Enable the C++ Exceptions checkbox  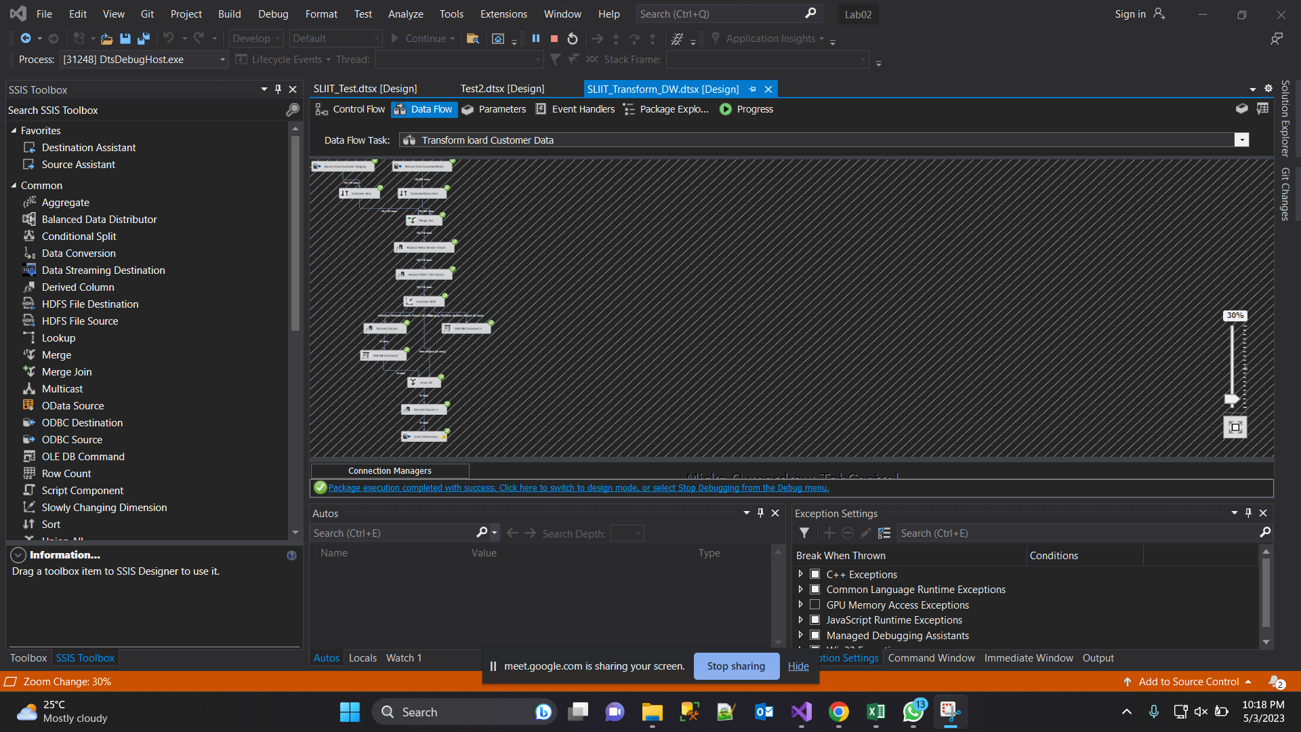click(814, 573)
